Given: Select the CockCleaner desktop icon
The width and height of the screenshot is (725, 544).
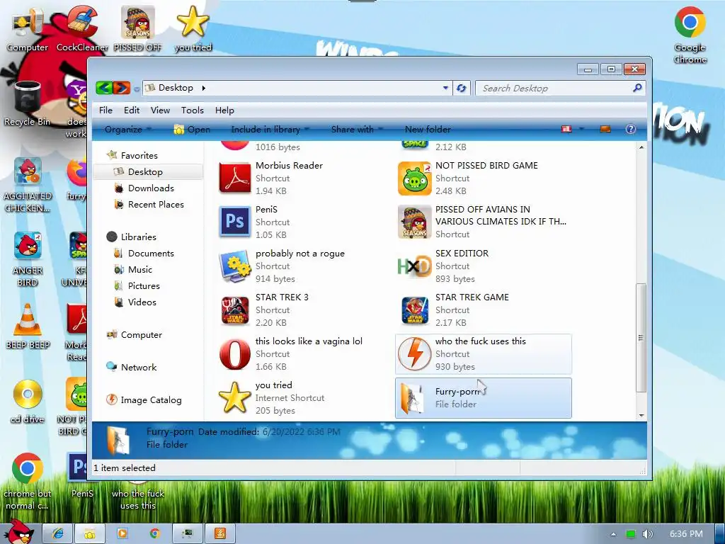Looking at the screenshot, I should [82, 28].
